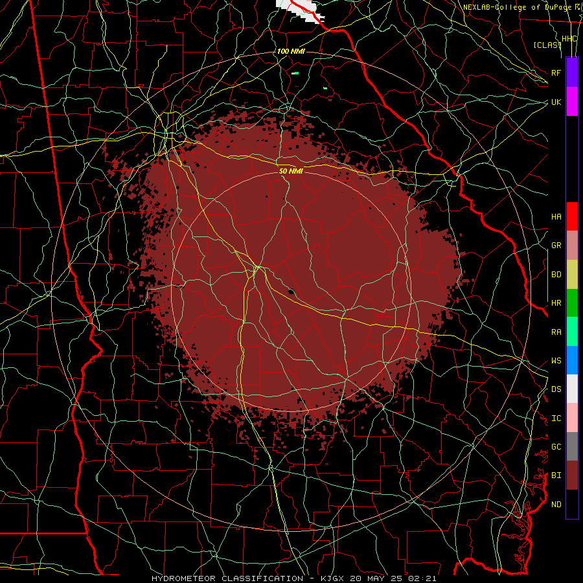Click the [CLAS] units label
This screenshot has height=583, width=583.
[x=547, y=45]
